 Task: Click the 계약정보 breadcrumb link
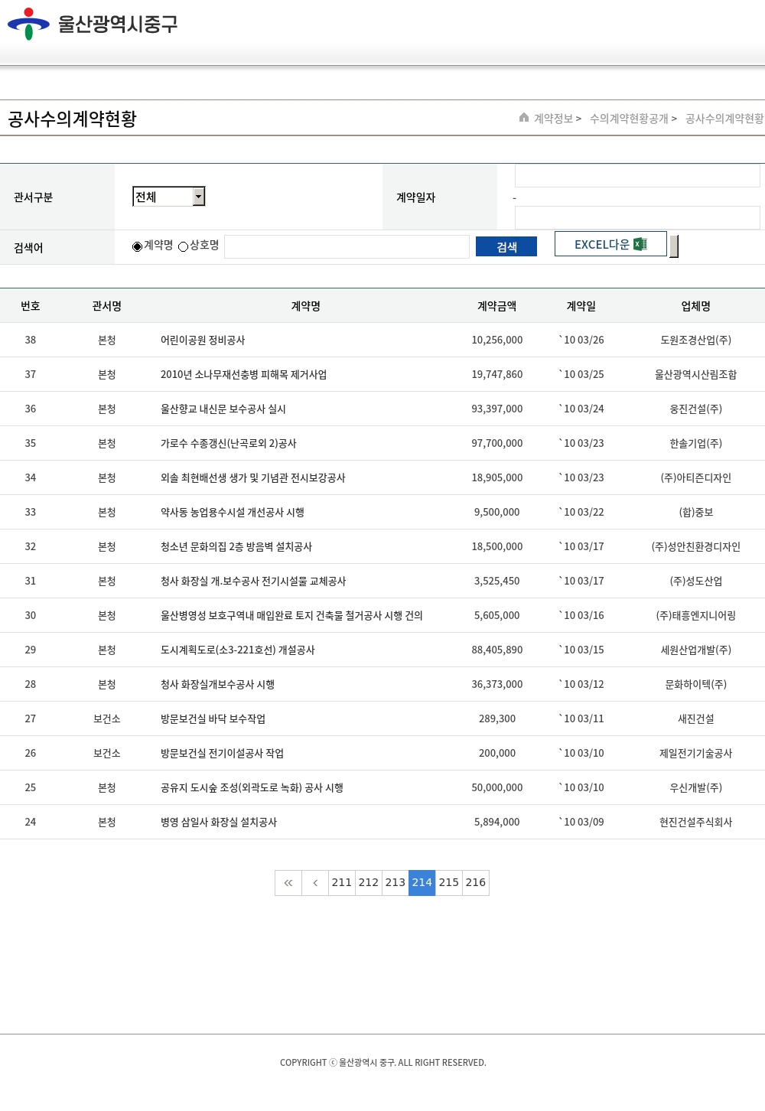553,119
